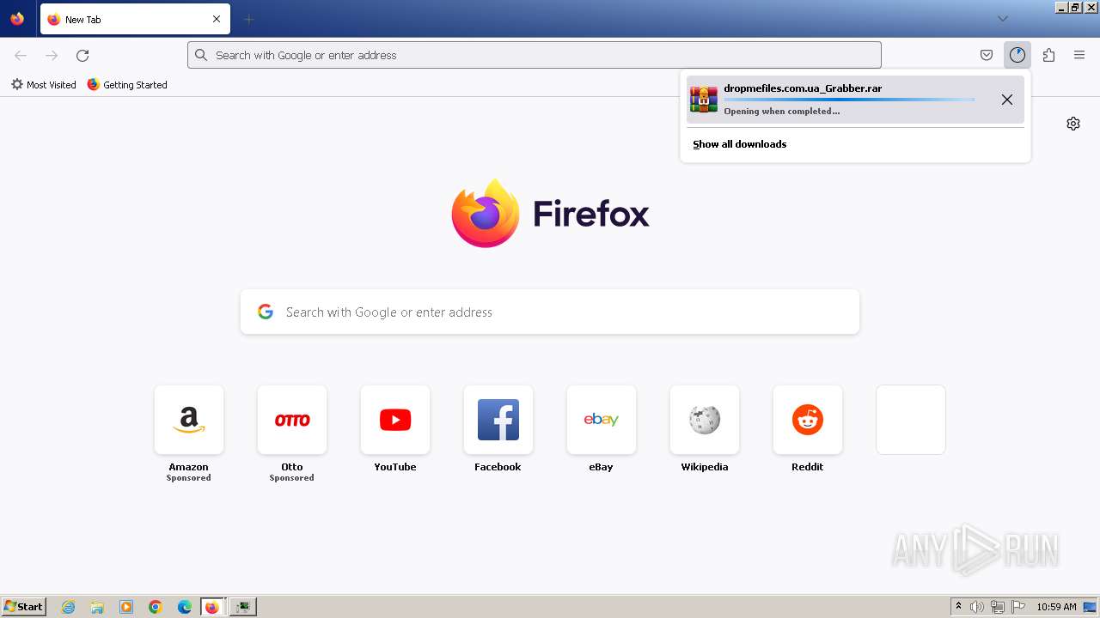Viewport: 1100px width, 618px height.
Task: Launch Chrome from taskbar
Action: coord(156,607)
